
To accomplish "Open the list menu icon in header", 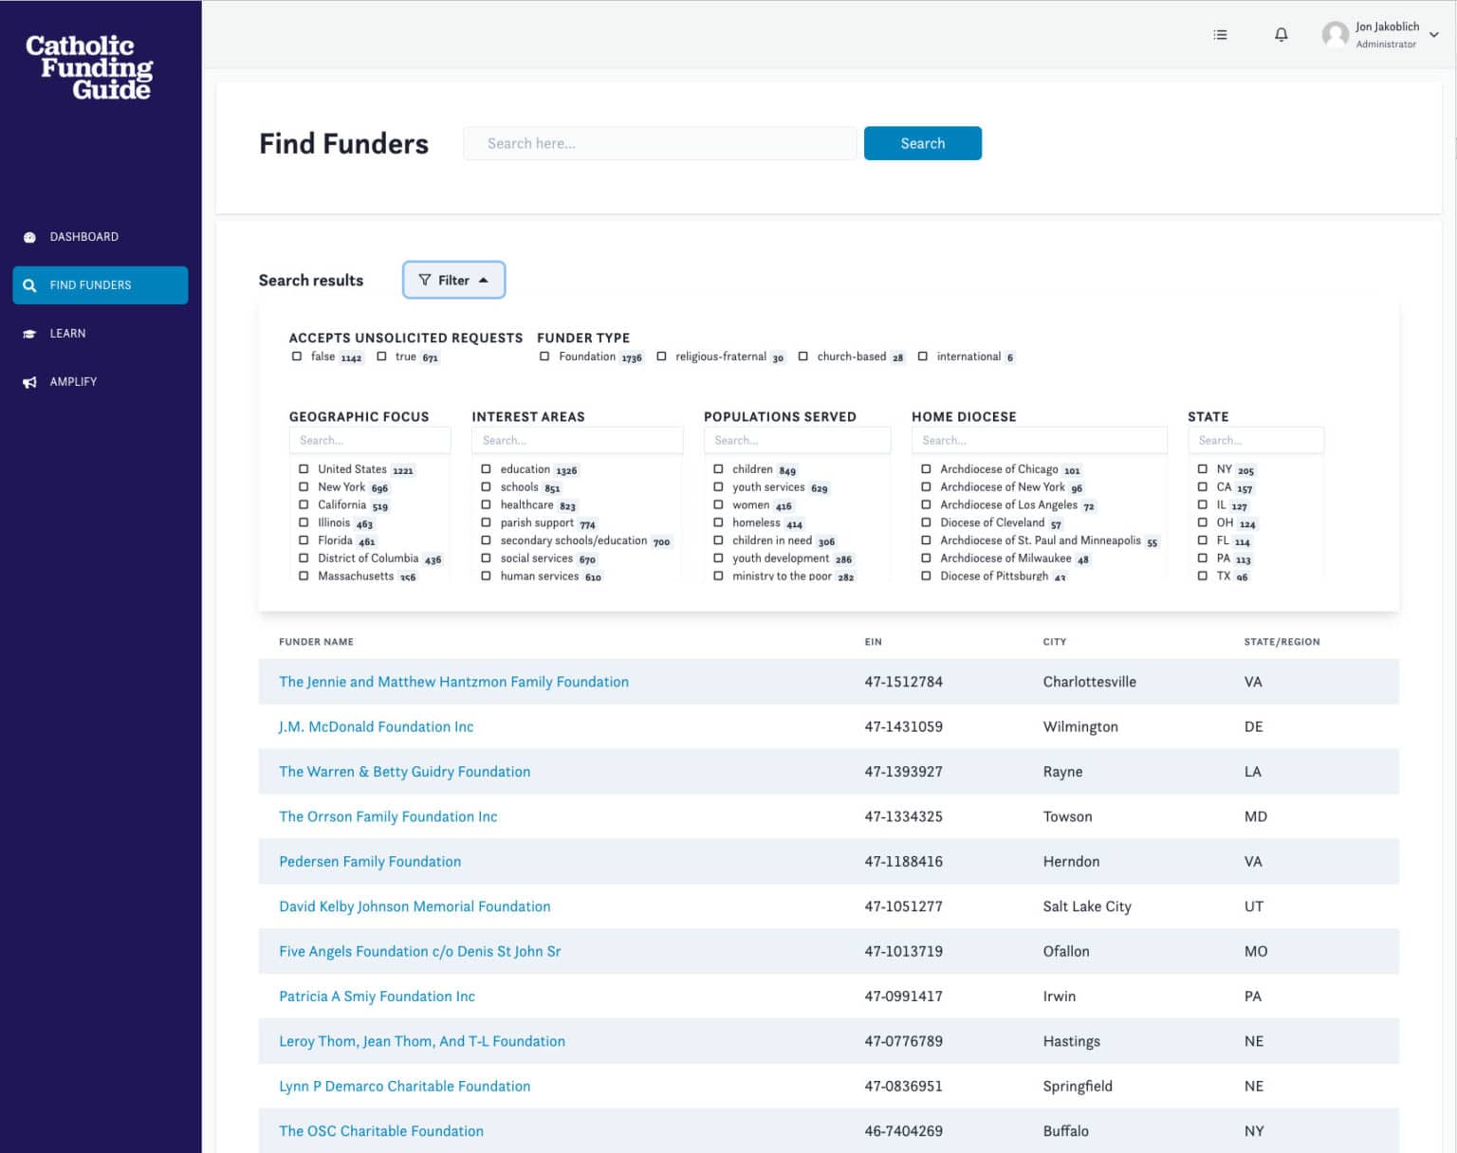I will click(1221, 35).
